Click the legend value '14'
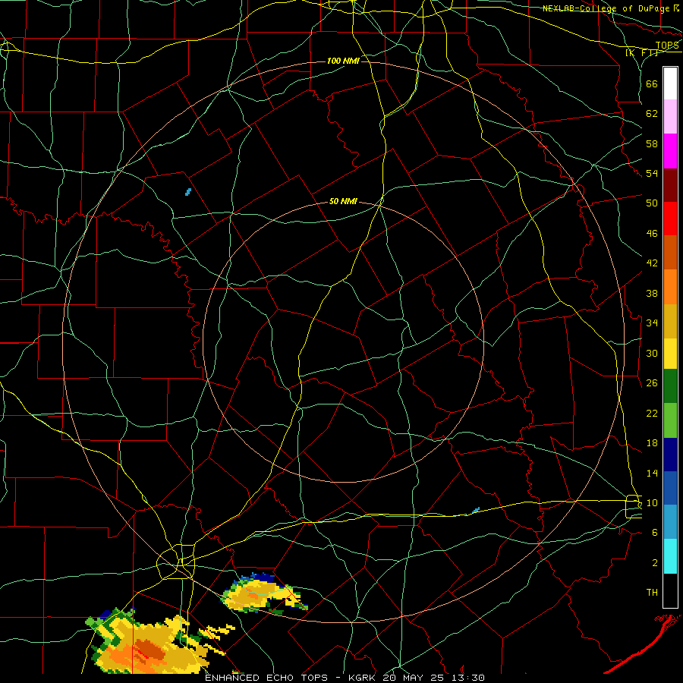This screenshot has width=683, height=683. pos(652,473)
